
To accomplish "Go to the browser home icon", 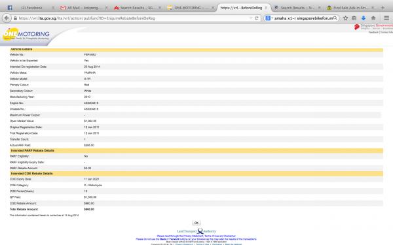I will coord(373,18).
